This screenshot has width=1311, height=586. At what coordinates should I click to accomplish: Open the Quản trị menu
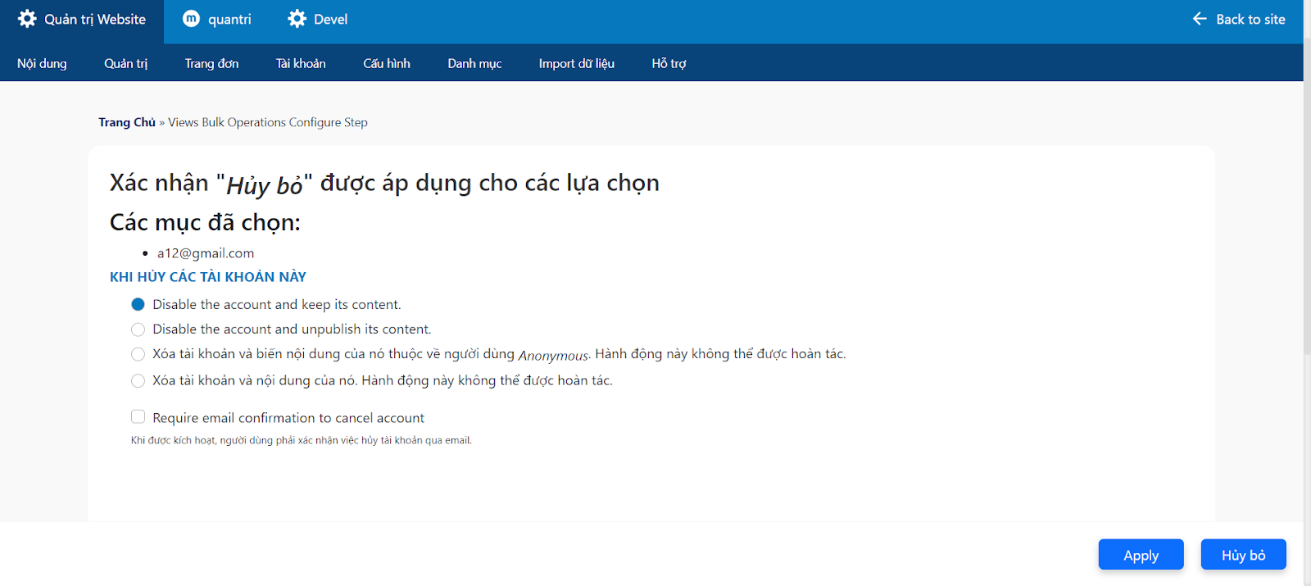coord(125,63)
